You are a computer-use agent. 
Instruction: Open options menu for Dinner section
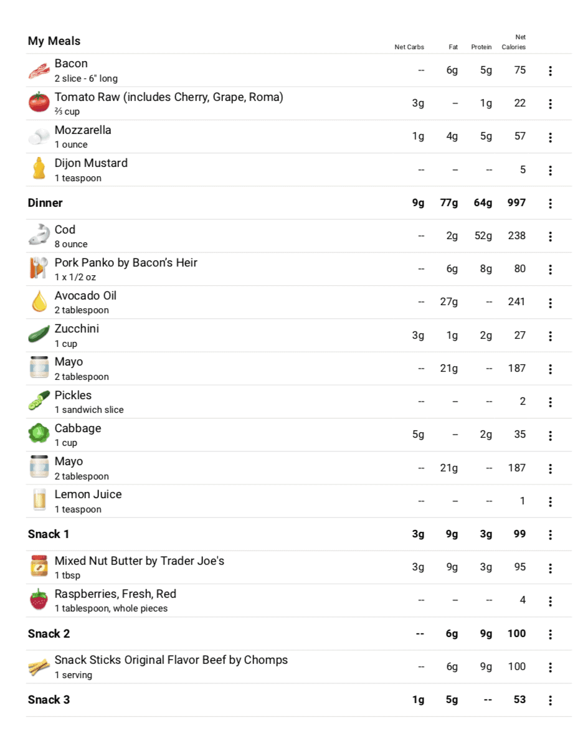click(x=550, y=203)
